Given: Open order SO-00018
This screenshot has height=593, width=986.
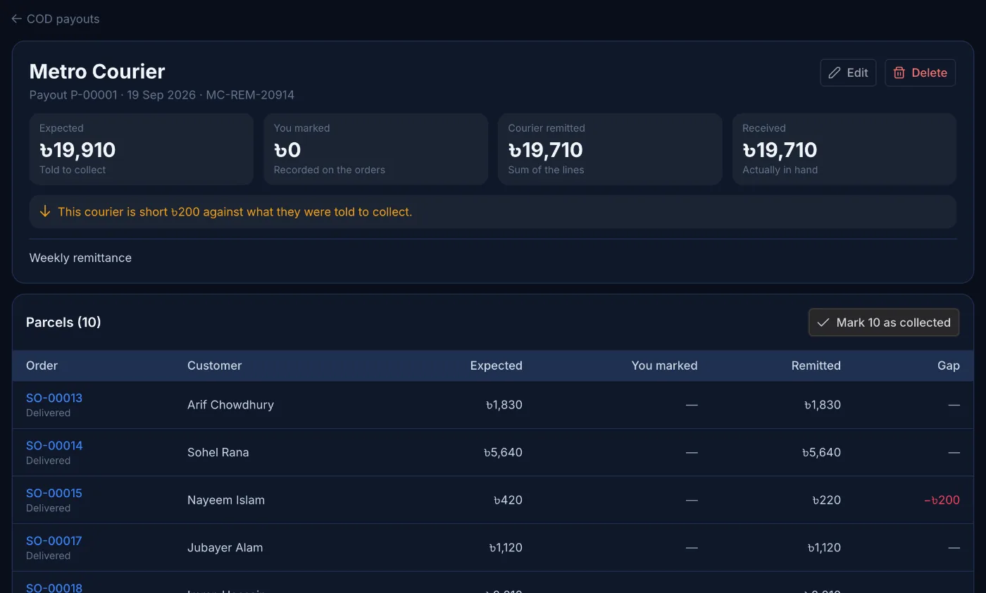Looking at the screenshot, I should [x=54, y=587].
